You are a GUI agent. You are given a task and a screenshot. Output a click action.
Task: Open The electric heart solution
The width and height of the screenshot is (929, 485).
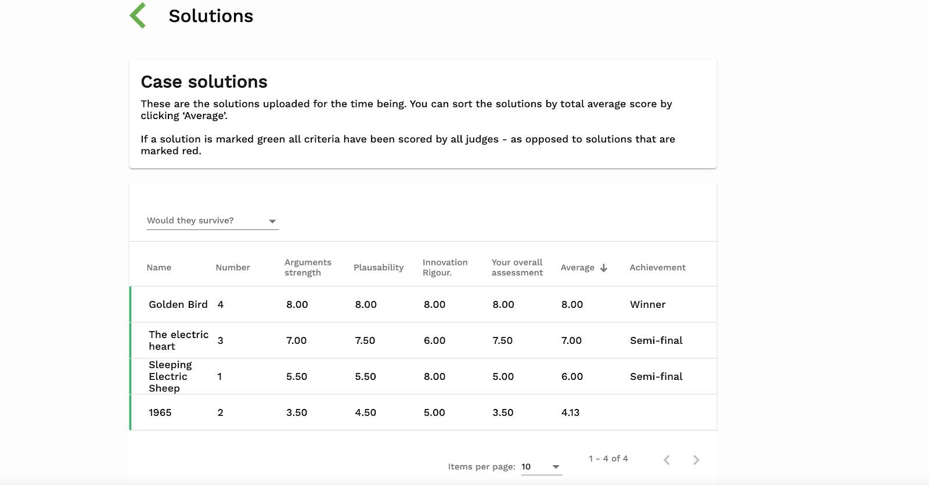tap(178, 340)
